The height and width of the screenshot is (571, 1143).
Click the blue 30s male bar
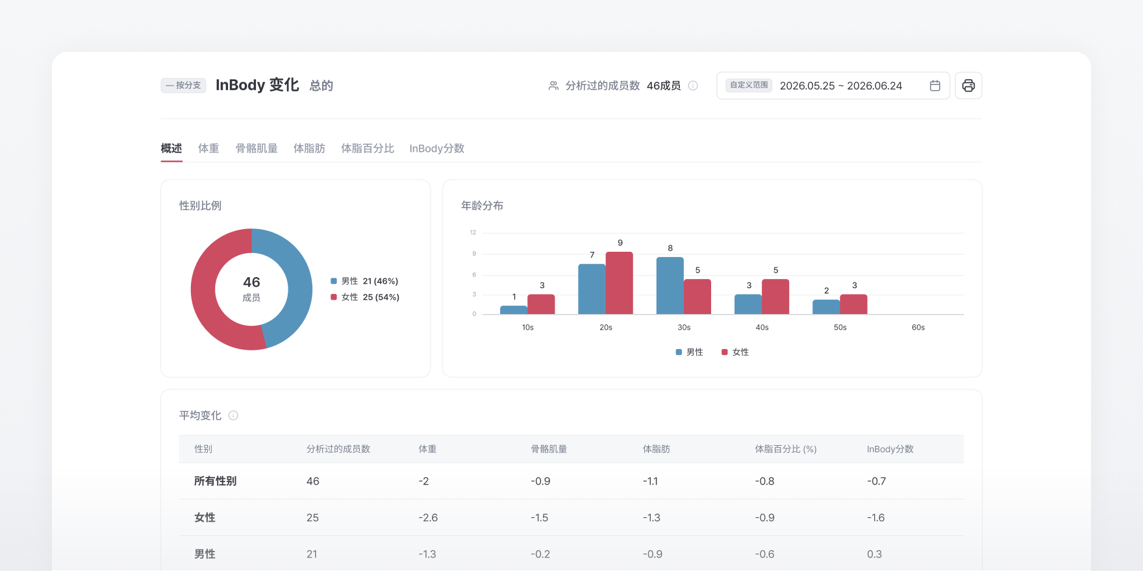[670, 285]
